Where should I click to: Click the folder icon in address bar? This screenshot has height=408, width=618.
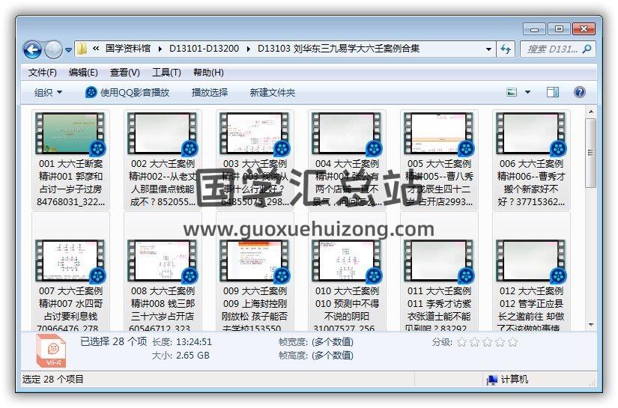coord(82,49)
